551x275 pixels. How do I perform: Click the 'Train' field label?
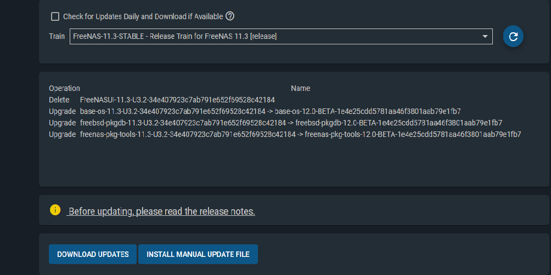[x=57, y=37]
